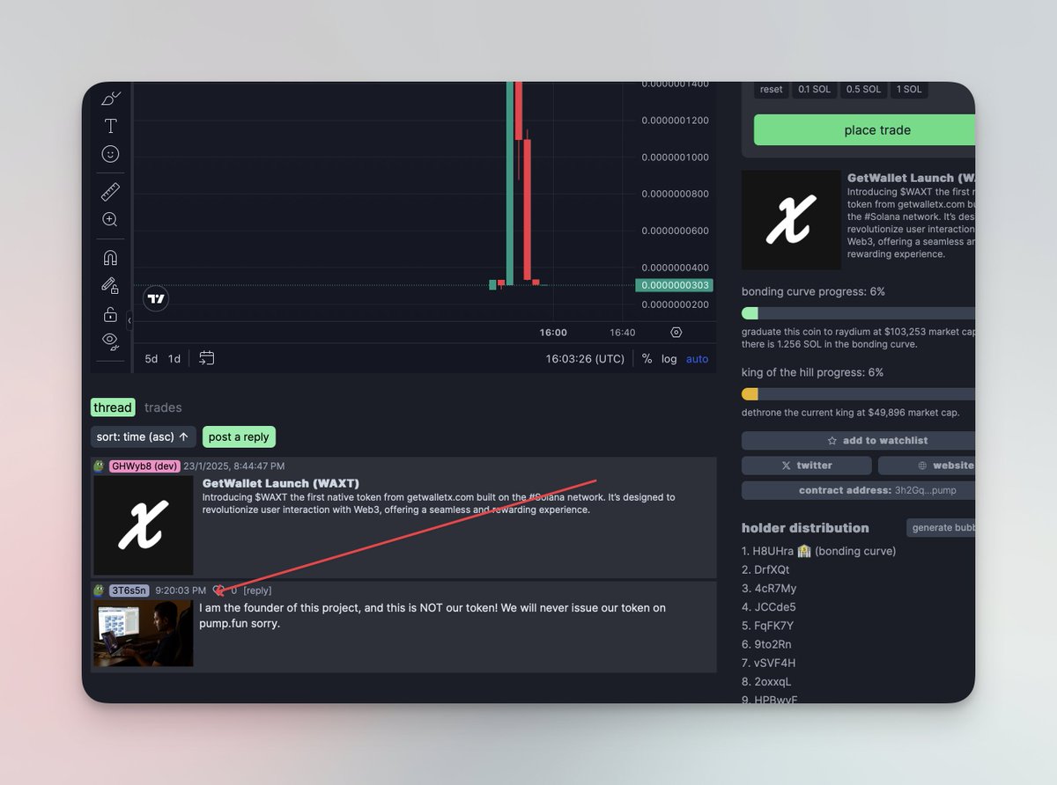The width and height of the screenshot is (1057, 785).
Task: Switch price scale to percent mode
Action: tap(647, 358)
